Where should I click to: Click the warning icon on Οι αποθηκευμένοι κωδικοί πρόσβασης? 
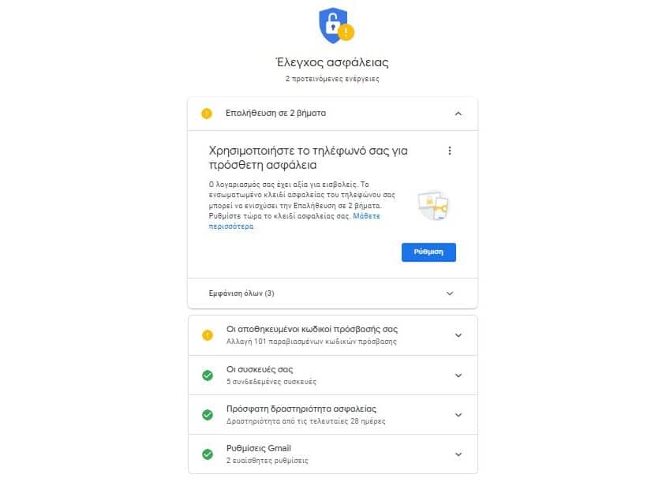point(208,335)
